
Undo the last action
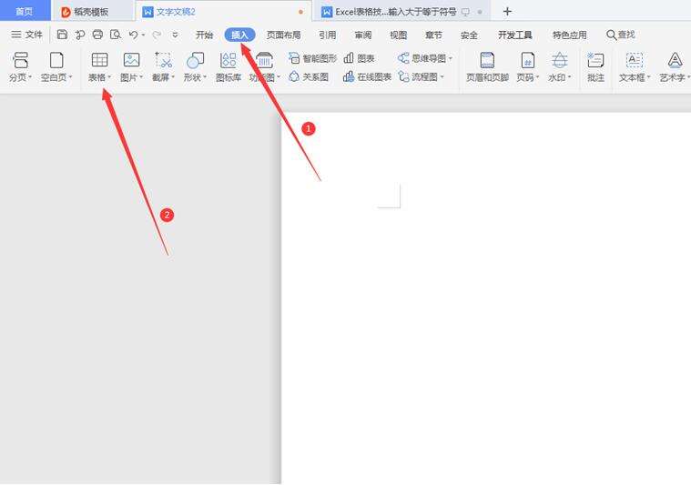coord(133,35)
